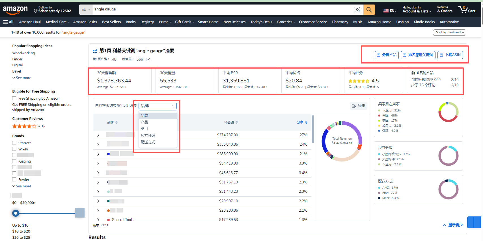Select 尺寸分级 from the dropdown list
Screen dimensions: 483x241
pos(148,135)
